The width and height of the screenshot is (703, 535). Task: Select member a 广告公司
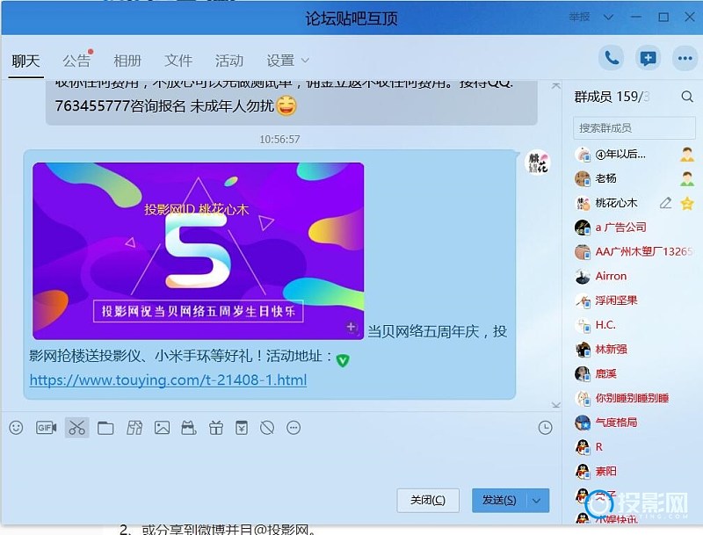click(634, 228)
